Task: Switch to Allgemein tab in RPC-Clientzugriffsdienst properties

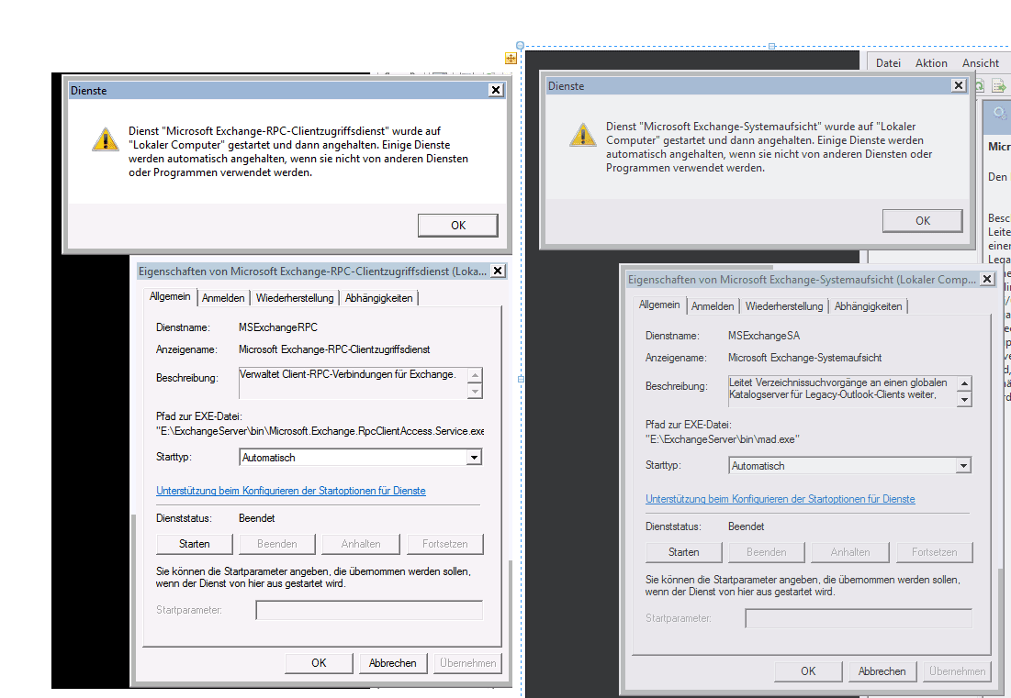Action: [x=170, y=296]
